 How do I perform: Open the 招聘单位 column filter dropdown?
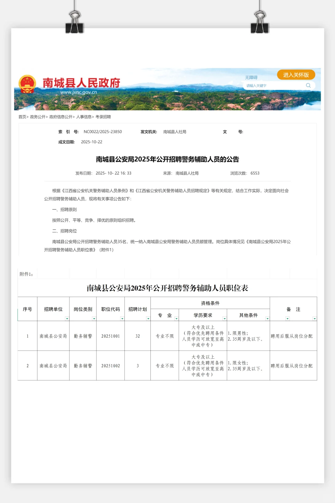[67, 319]
